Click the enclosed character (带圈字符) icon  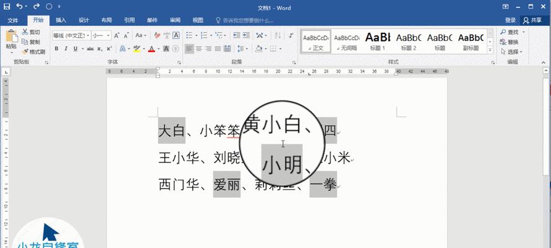(175, 49)
